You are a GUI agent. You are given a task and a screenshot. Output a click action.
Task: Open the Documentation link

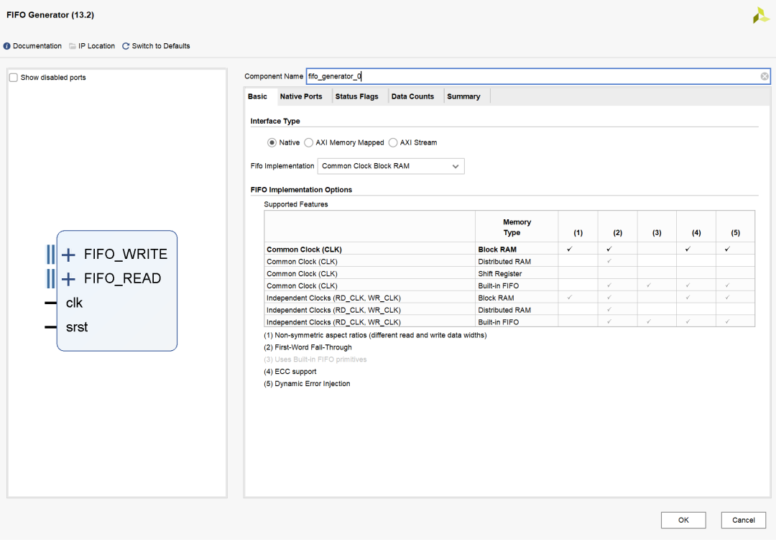37,46
